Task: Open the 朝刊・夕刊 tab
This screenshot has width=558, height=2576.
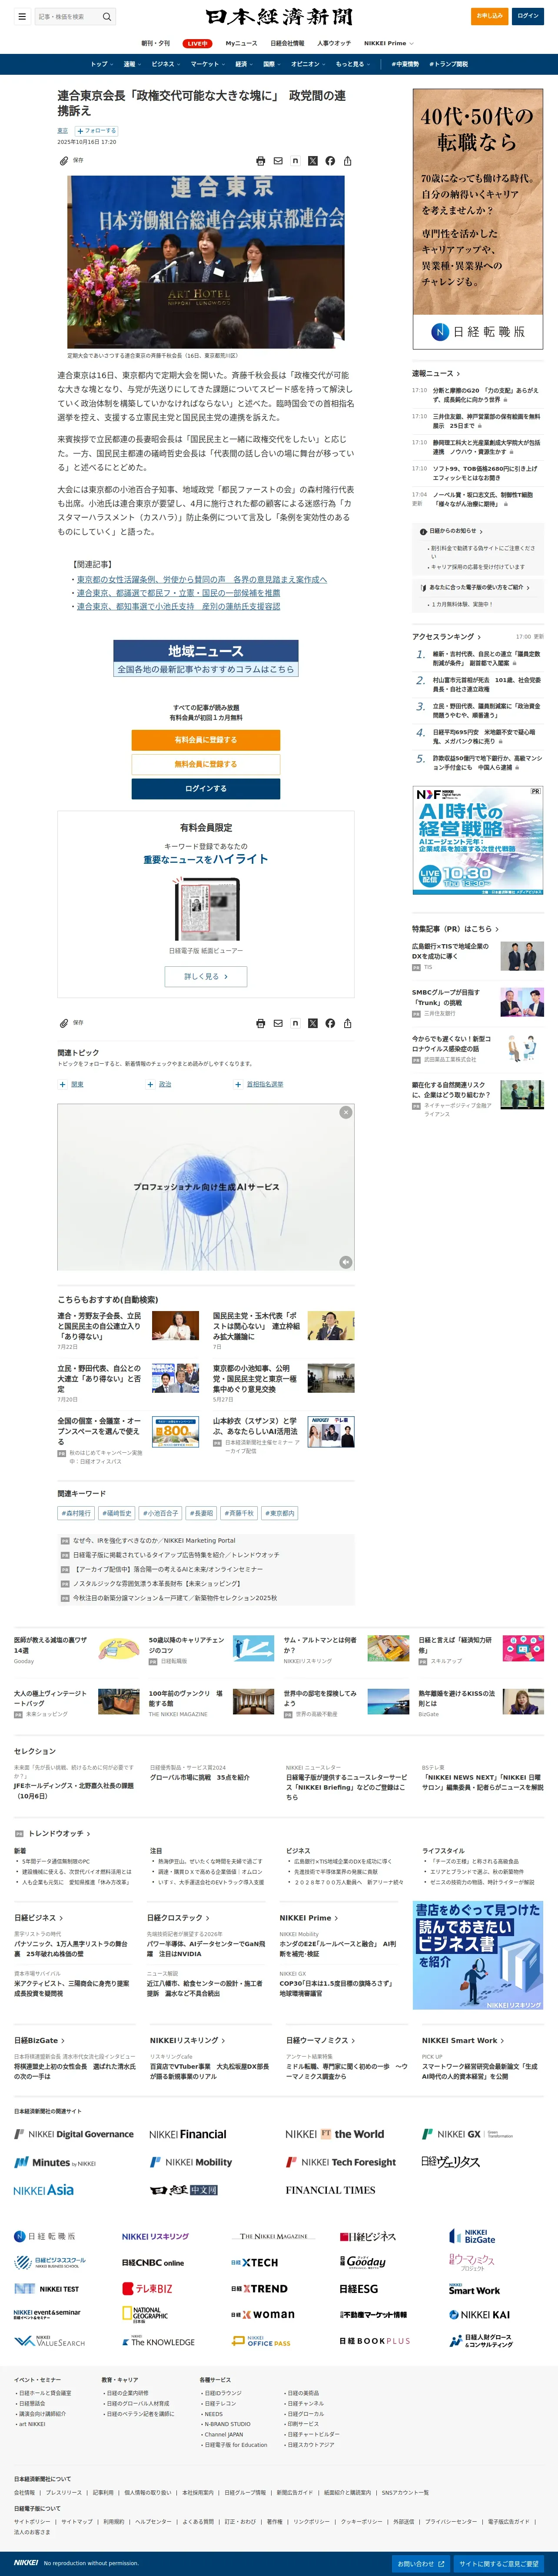Action: click(155, 43)
